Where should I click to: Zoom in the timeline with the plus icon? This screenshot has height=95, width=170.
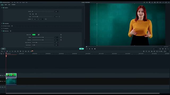(x=165, y=51)
